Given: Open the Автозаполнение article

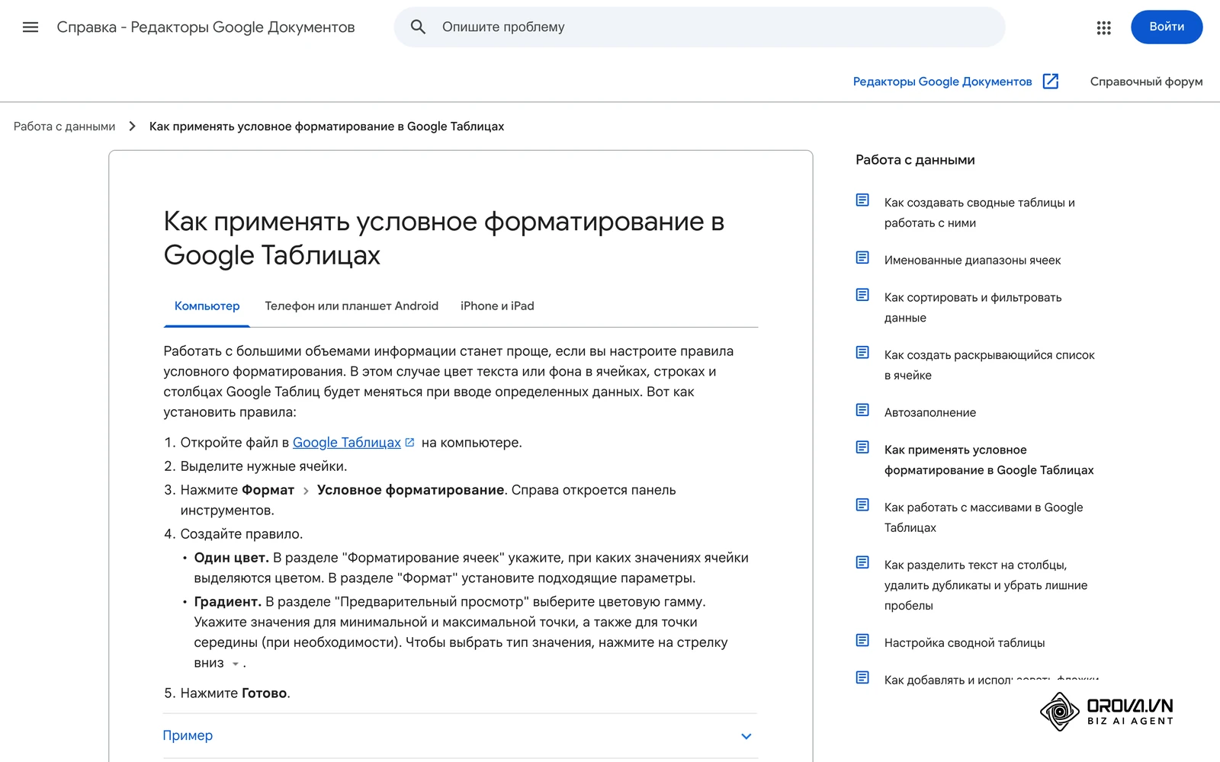Looking at the screenshot, I should (x=929, y=413).
